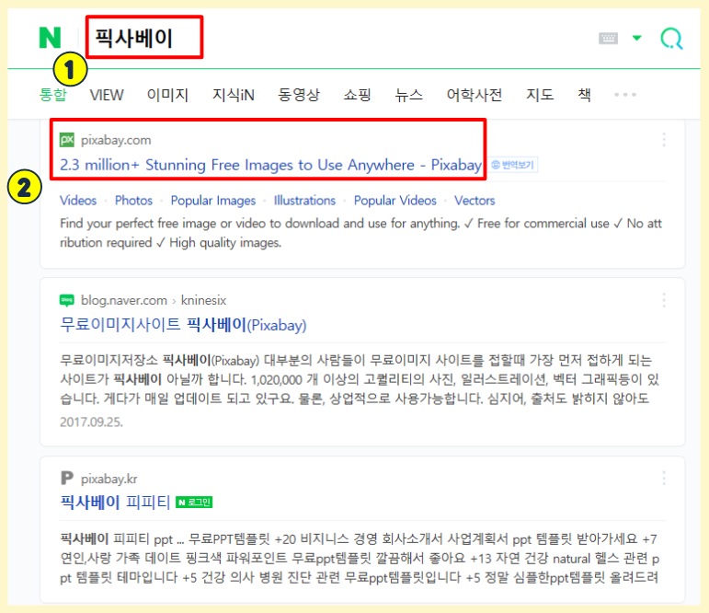Click the 무료이미지저장소 blog snippet text
This screenshot has height=613, width=709.
(360, 379)
